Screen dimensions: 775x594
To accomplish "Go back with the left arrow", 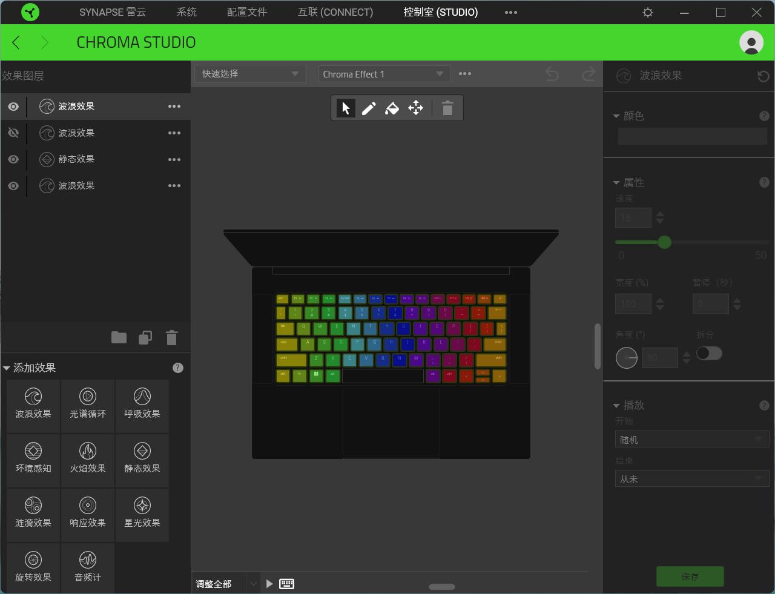I will tap(16, 42).
